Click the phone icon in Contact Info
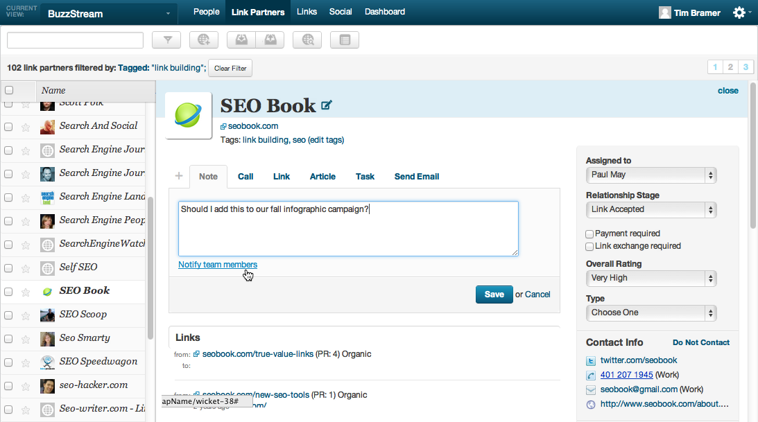This screenshot has width=758, height=422. click(591, 375)
